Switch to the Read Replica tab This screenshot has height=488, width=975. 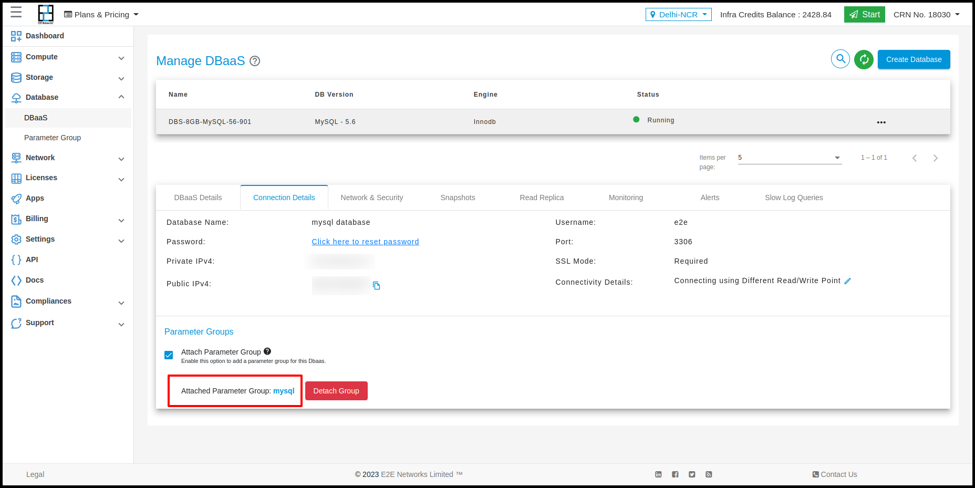point(542,198)
